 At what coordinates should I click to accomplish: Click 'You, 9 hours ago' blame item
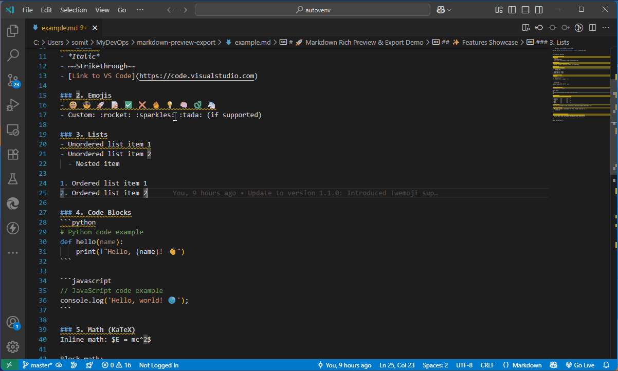point(344,365)
